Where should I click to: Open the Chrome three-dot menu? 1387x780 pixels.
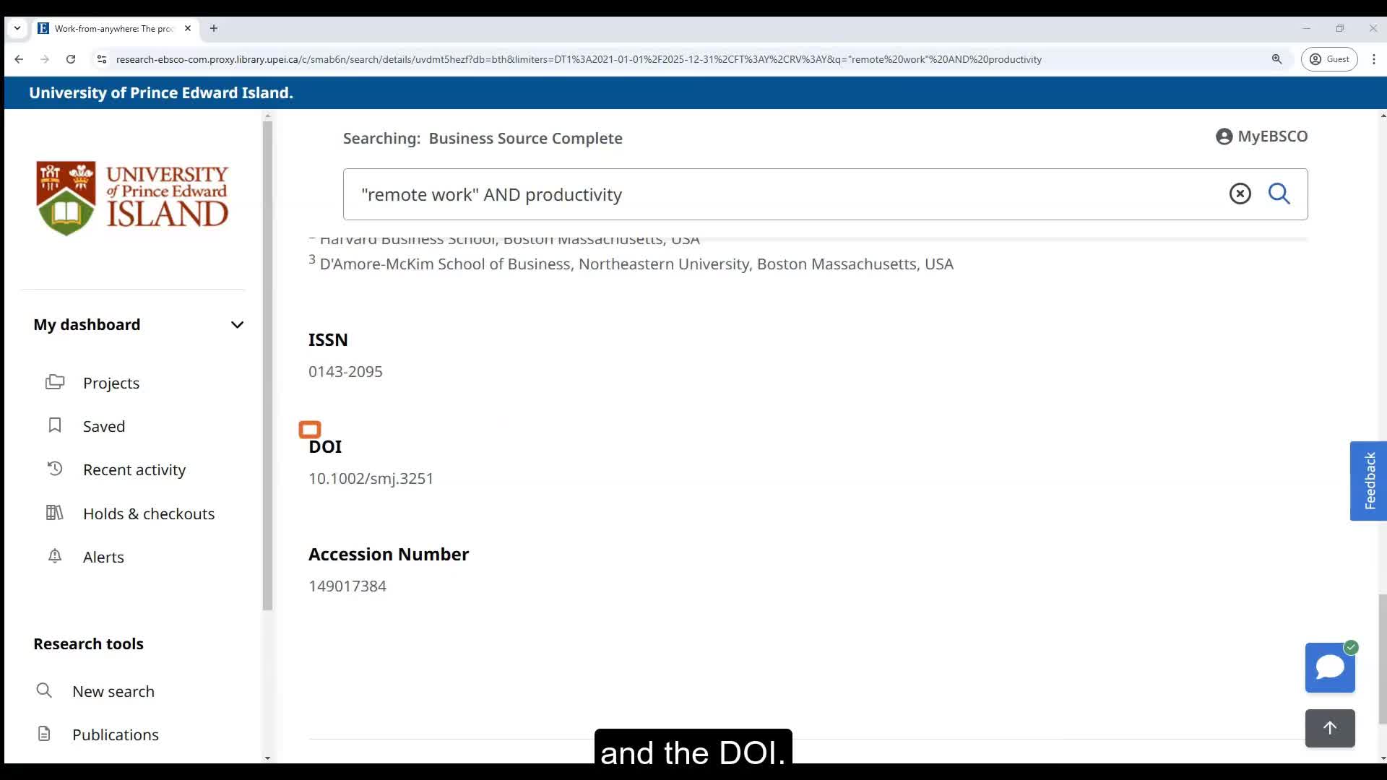coord(1374,59)
